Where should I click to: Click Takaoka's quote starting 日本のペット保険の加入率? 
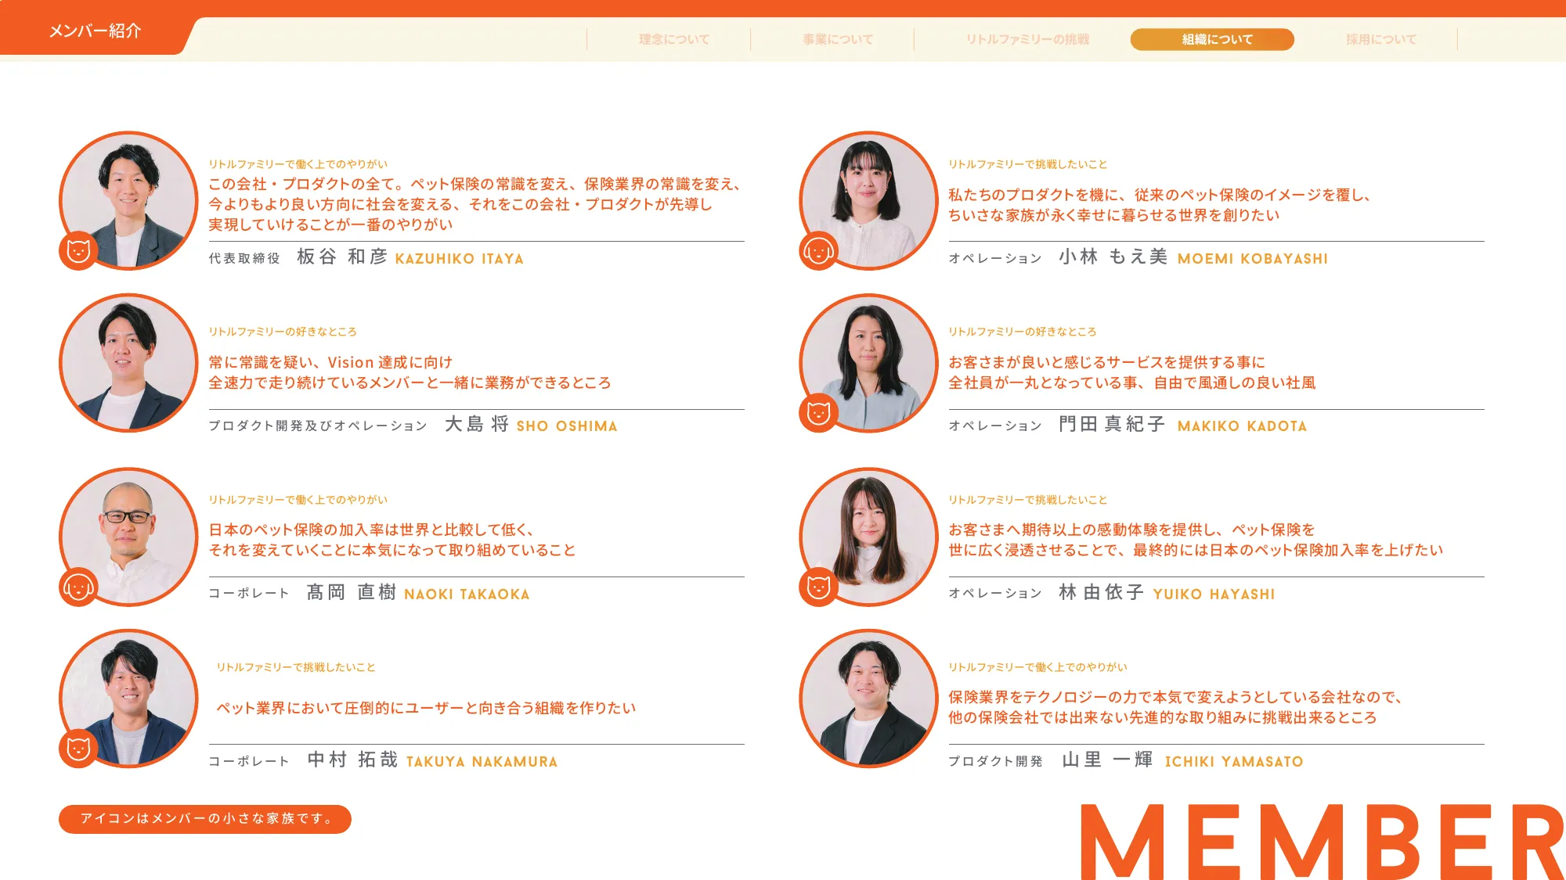coord(392,541)
